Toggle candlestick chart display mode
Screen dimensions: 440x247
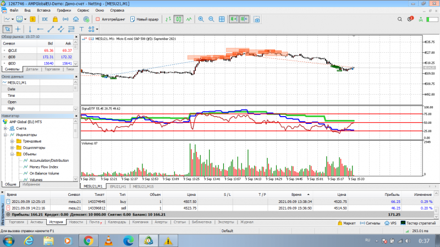[178, 19]
